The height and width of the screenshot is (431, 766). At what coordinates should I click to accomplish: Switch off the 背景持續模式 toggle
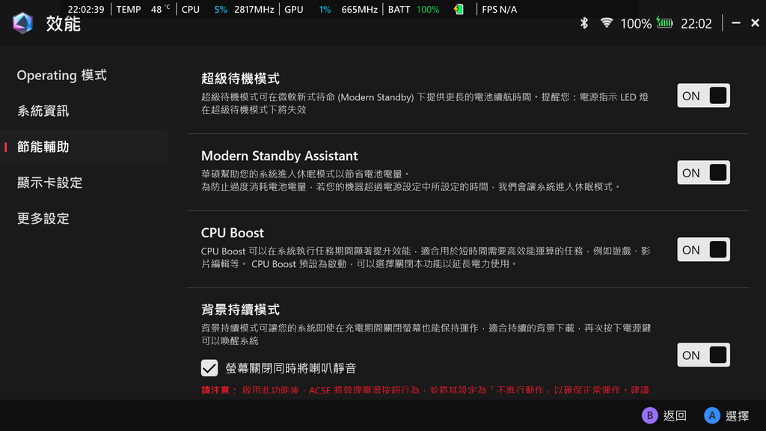pos(703,355)
